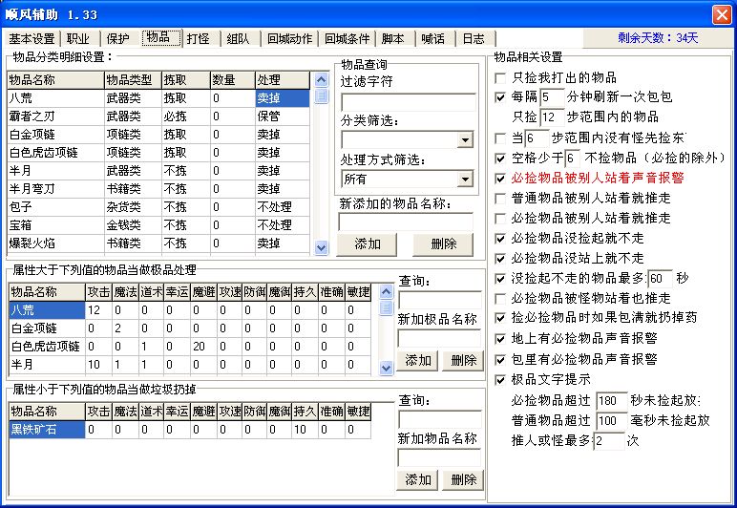Click 添加 under 新添加的物品名称
This screenshot has width=737, height=508.
coord(368,243)
